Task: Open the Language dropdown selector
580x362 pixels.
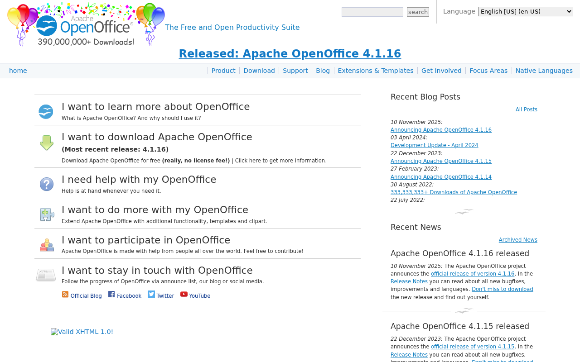Action: point(526,12)
